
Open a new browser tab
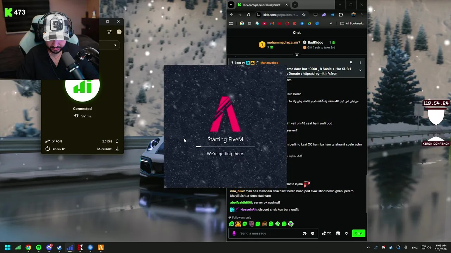coord(295,5)
